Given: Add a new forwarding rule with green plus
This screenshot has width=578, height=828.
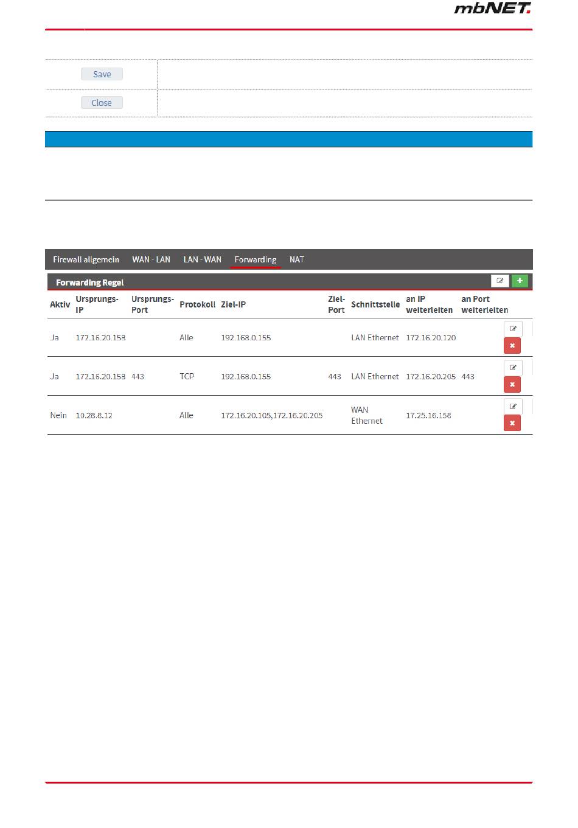Looking at the screenshot, I should [x=520, y=281].
